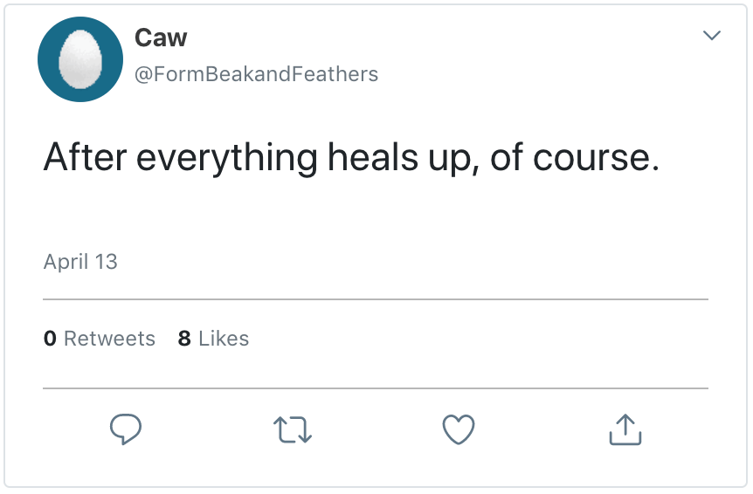753x494 pixels.
Task: Click the bold "8" likes count
Action: [x=184, y=339]
